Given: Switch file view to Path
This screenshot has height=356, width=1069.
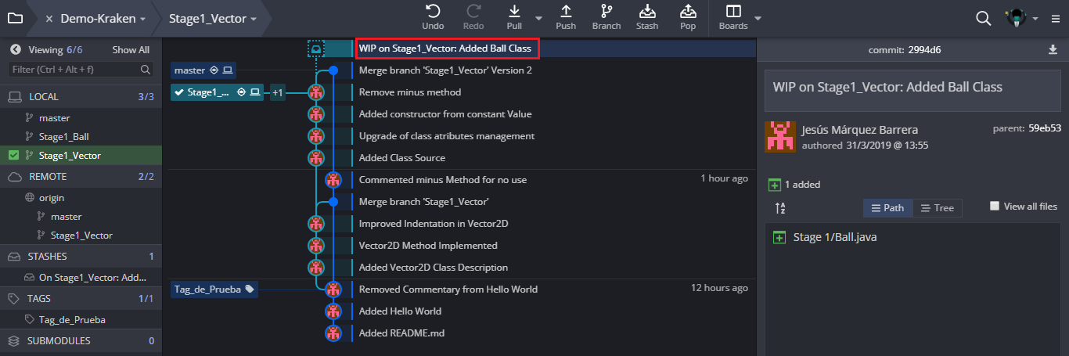Looking at the screenshot, I should tap(888, 208).
